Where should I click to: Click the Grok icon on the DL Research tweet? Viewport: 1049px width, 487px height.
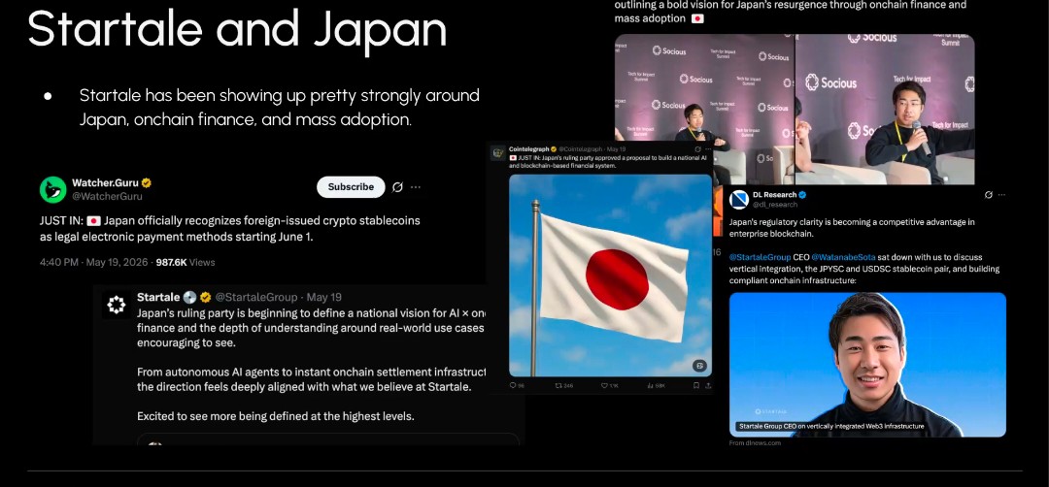(x=989, y=194)
